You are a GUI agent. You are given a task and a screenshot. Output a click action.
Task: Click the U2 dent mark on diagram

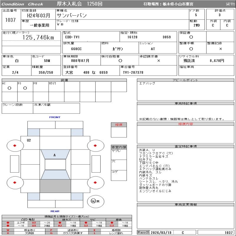(29, 140)
